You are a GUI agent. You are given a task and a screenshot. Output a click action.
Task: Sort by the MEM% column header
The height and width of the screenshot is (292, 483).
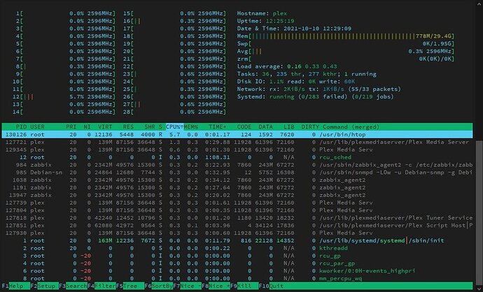191,126
